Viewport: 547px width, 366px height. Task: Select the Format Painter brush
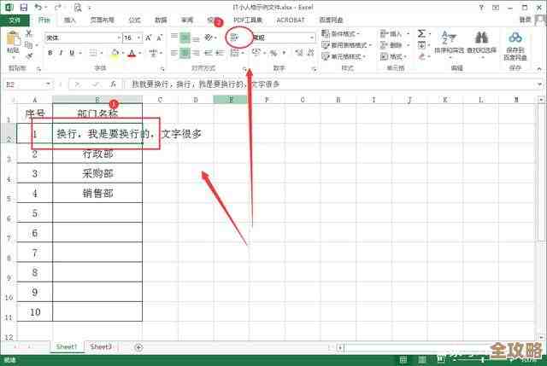[29, 55]
